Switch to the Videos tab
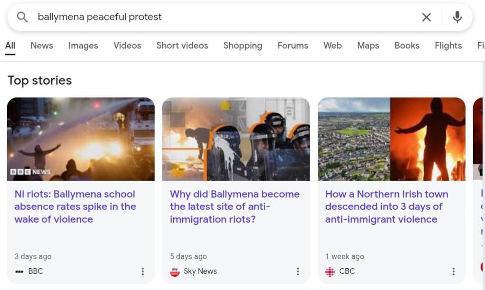This screenshot has width=485, height=290. (127, 45)
